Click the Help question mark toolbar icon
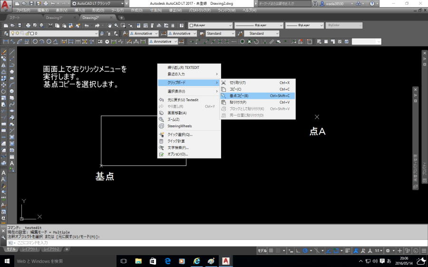The image size is (428, 267). [182, 25]
